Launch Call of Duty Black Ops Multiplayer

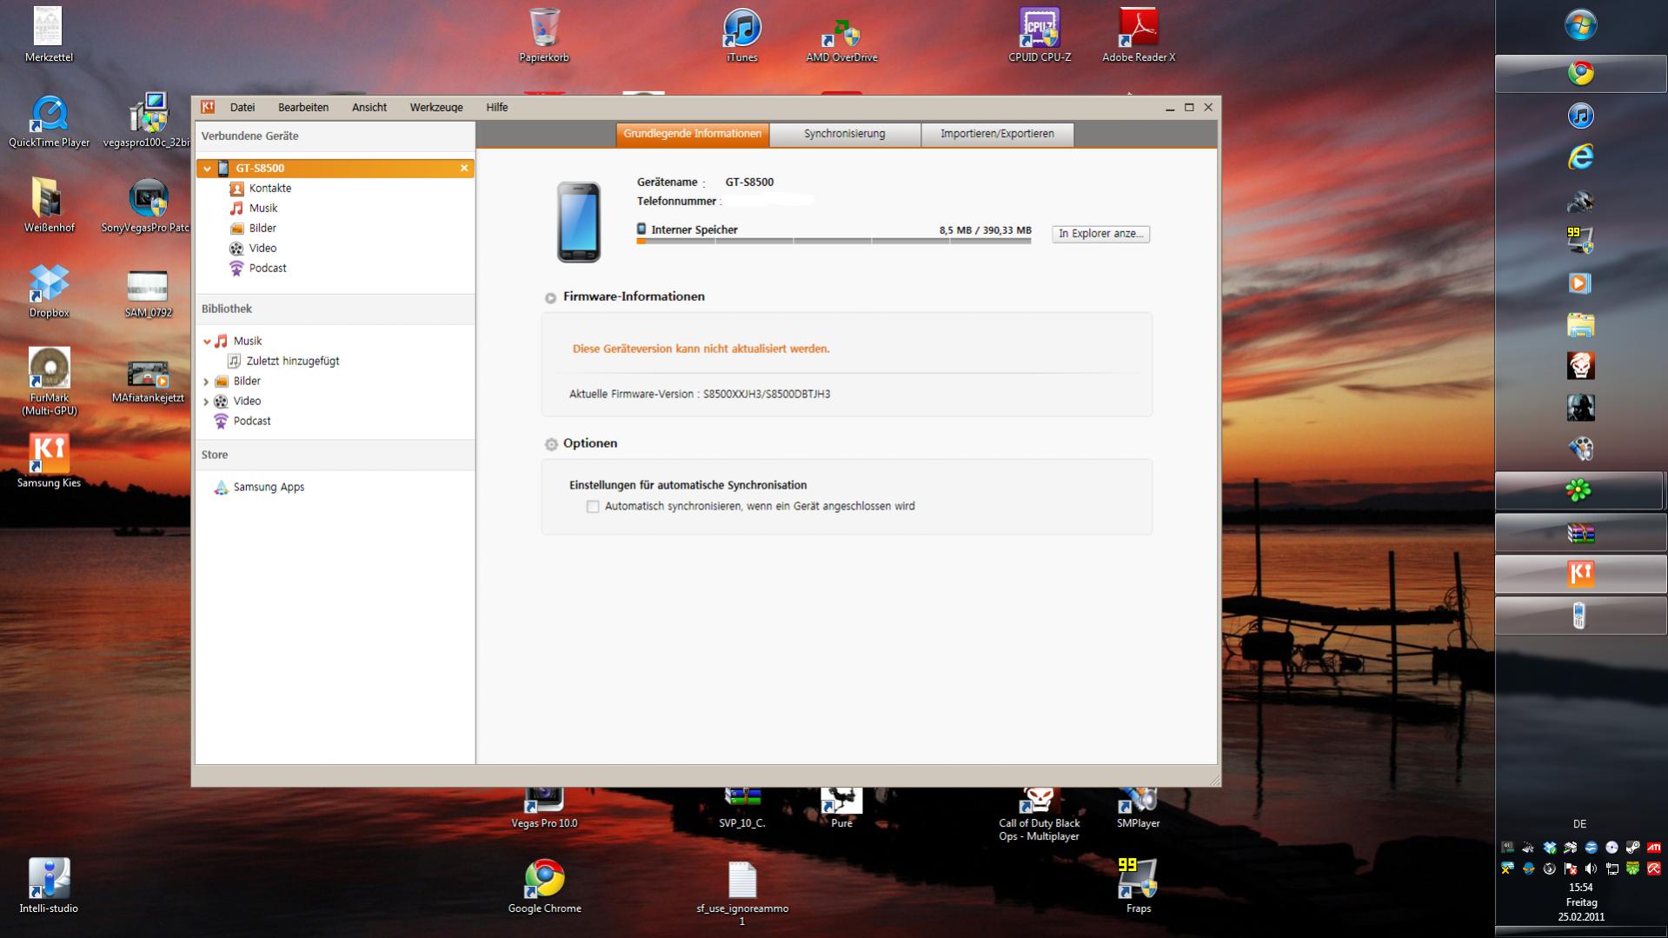coord(1040,815)
